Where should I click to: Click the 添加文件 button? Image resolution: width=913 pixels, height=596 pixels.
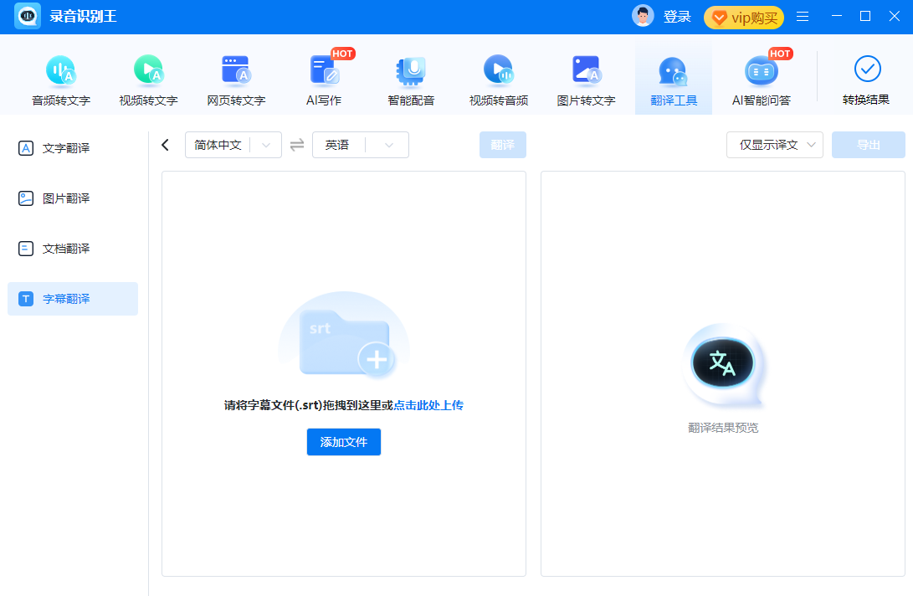click(344, 442)
